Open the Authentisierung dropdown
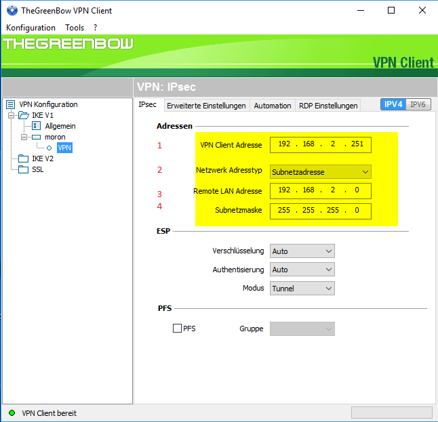Screen dimensions: 438x422 302,270
